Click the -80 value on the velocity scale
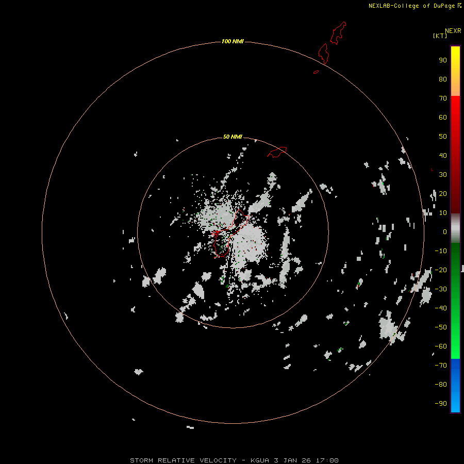 point(441,385)
